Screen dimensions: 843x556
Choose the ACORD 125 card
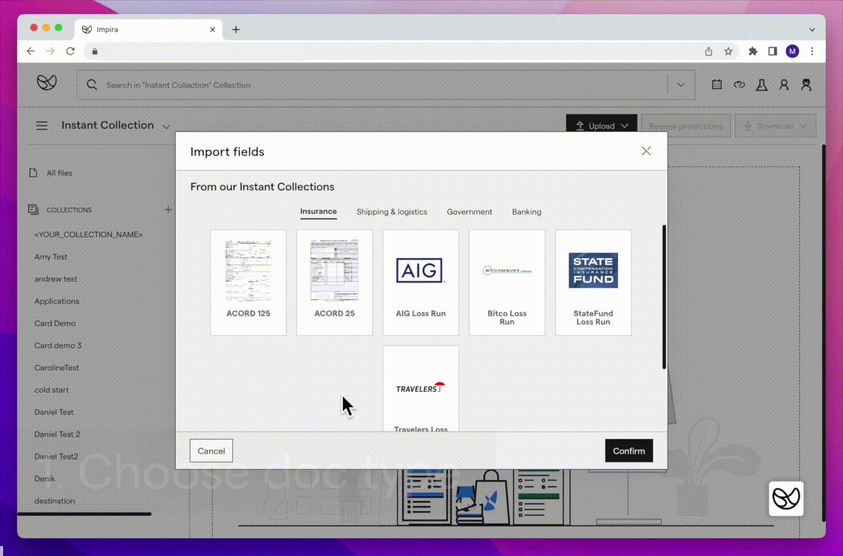point(248,283)
